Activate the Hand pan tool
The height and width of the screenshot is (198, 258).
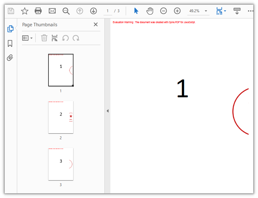[x=150, y=11]
